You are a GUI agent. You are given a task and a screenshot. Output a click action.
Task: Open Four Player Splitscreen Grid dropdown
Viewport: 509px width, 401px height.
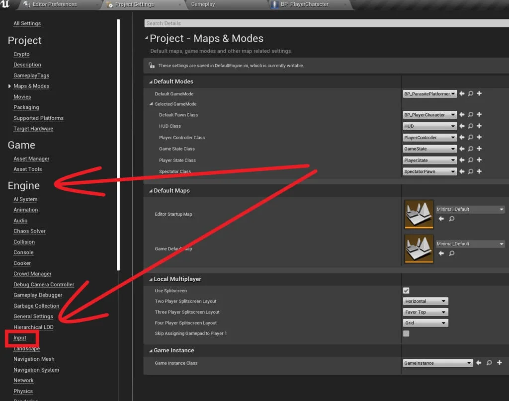pyautogui.click(x=425, y=323)
